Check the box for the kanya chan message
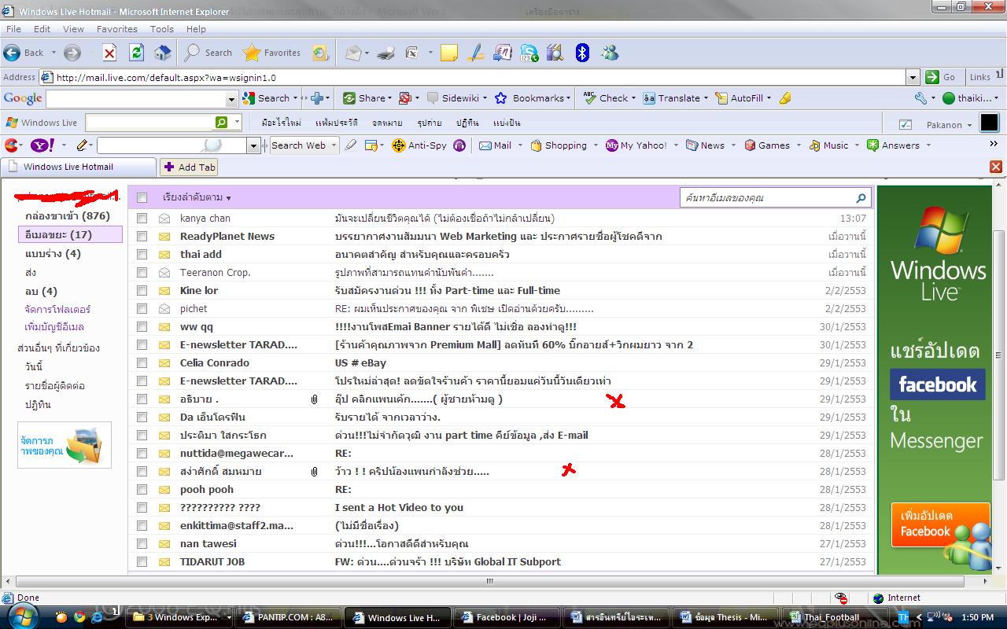Viewport: 1007px width, 629px height. coord(142,219)
